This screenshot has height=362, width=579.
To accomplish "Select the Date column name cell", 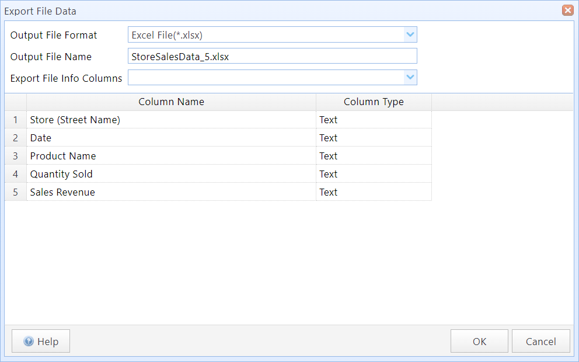I will tap(172, 138).
